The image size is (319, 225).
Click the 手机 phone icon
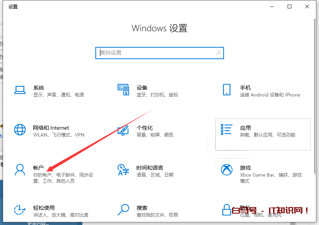(226, 90)
